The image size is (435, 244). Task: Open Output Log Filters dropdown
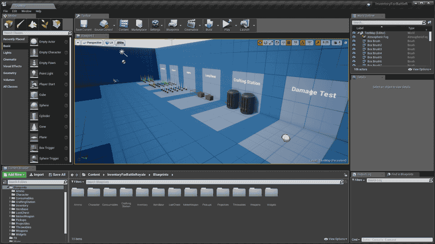click(358, 180)
